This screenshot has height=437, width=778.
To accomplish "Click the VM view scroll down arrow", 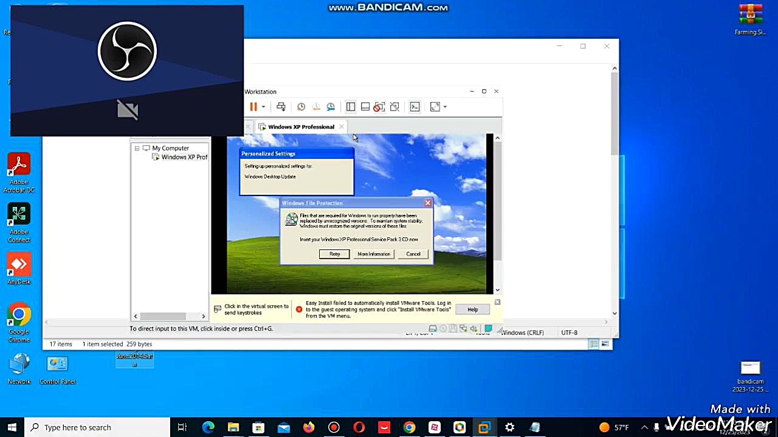I will pyautogui.click(x=497, y=290).
